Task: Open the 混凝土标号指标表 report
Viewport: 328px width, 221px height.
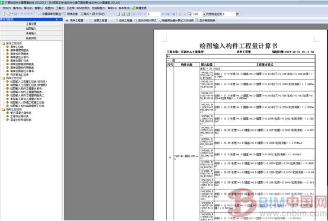Action: pyautogui.click(x=21, y=120)
